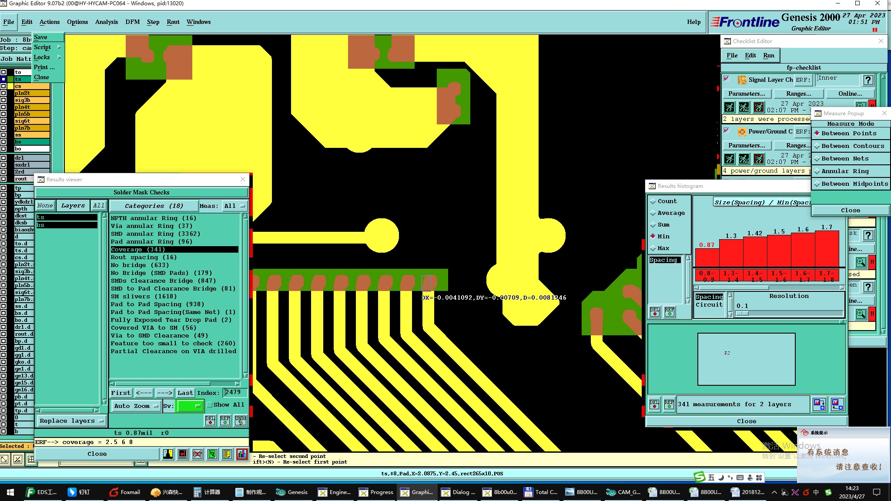891x501 pixels.
Task: Choose Print from the File menu
Action: point(44,67)
